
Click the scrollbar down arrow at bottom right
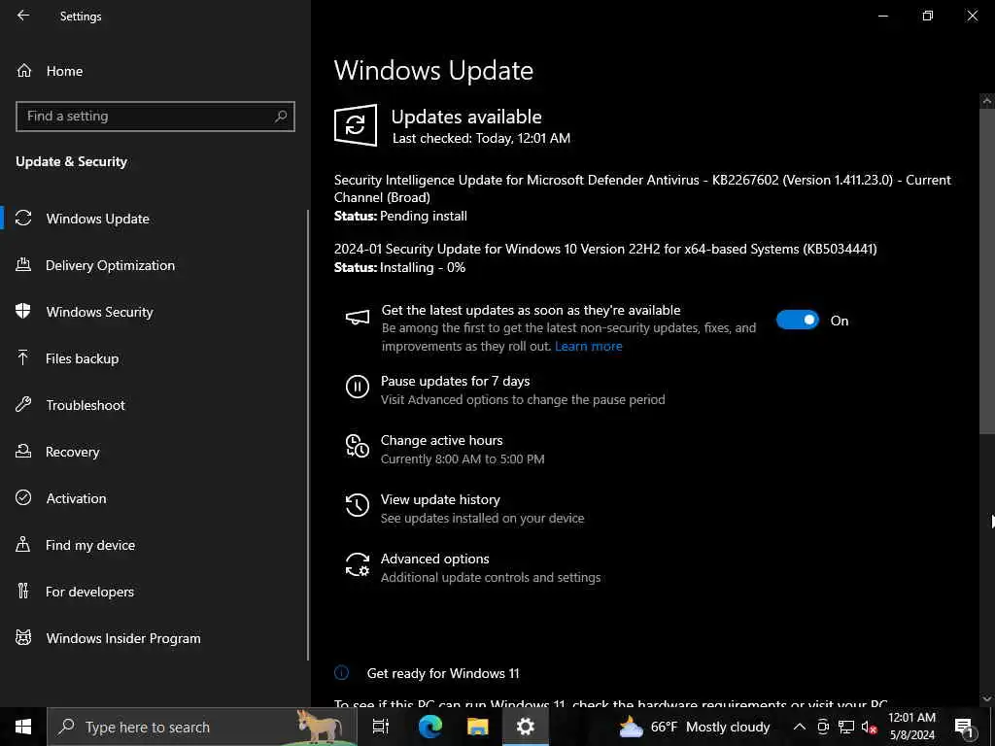(987, 698)
